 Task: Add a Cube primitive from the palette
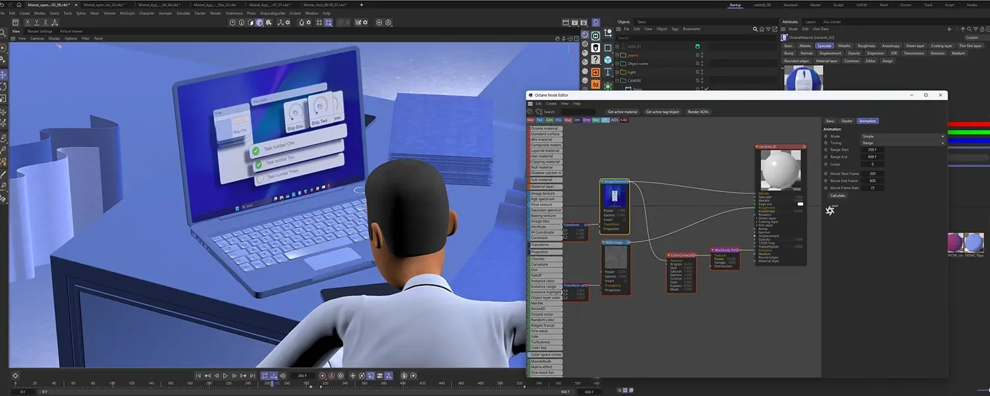click(608, 59)
